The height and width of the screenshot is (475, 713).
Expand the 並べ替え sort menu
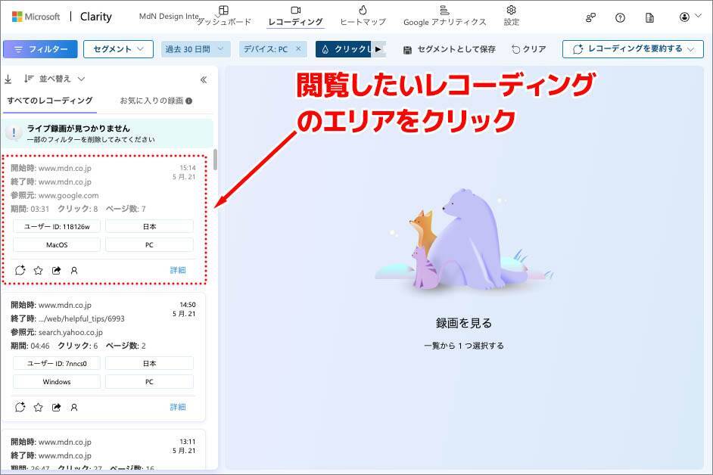pyautogui.click(x=54, y=79)
